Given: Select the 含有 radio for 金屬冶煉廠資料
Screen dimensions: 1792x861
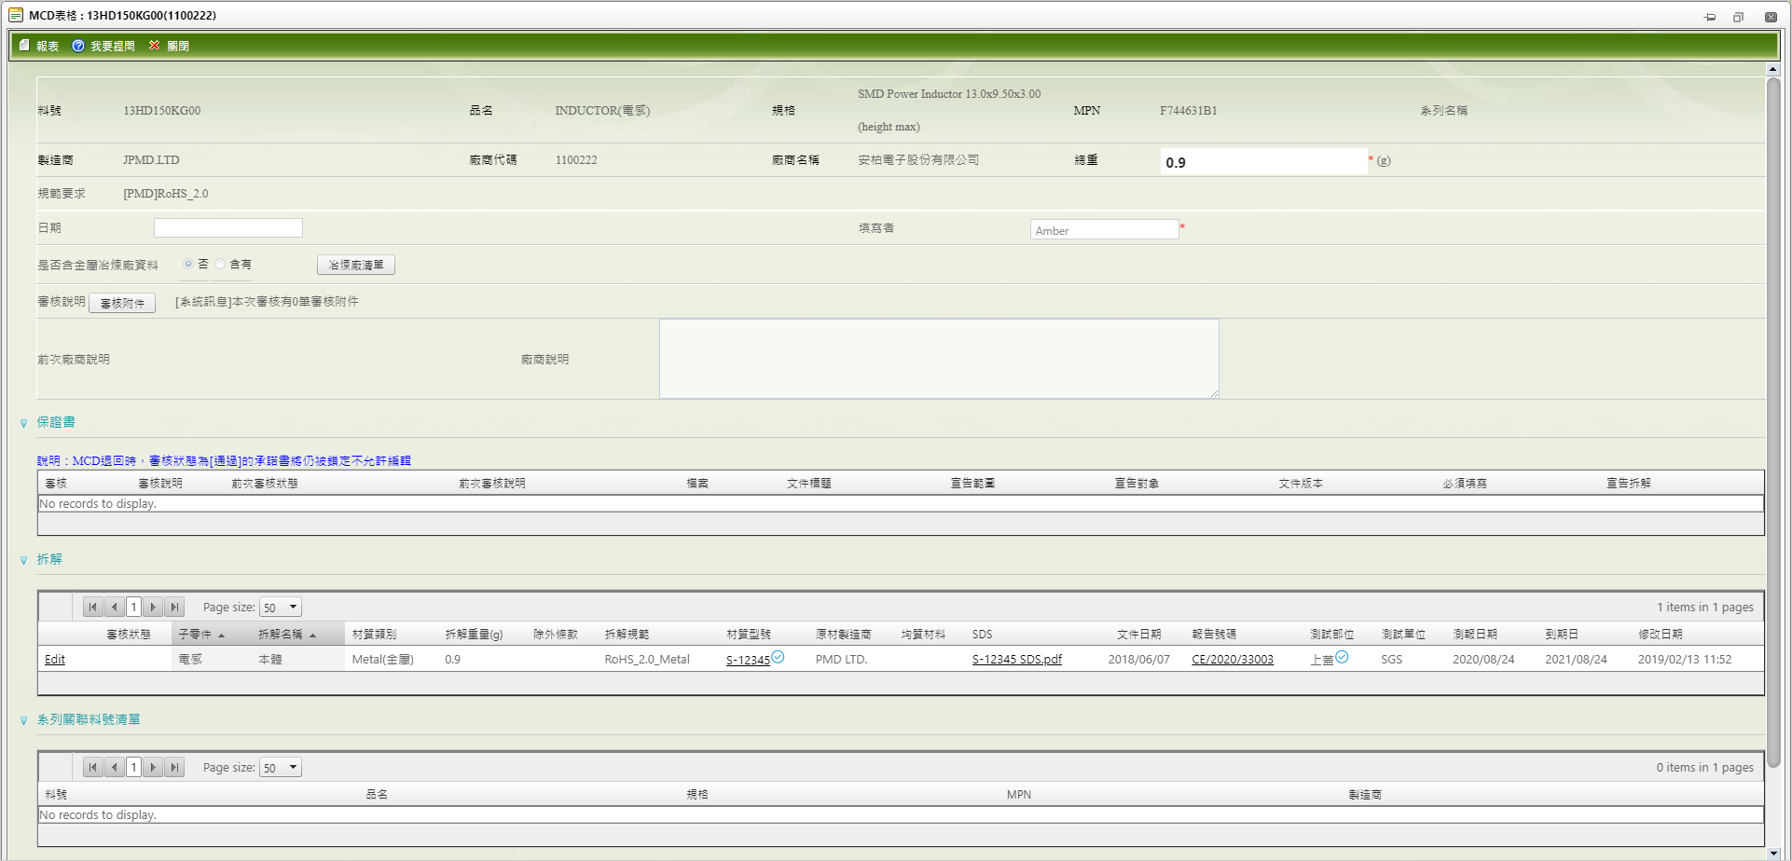Looking at the screenshot, I should pos(220,264).
